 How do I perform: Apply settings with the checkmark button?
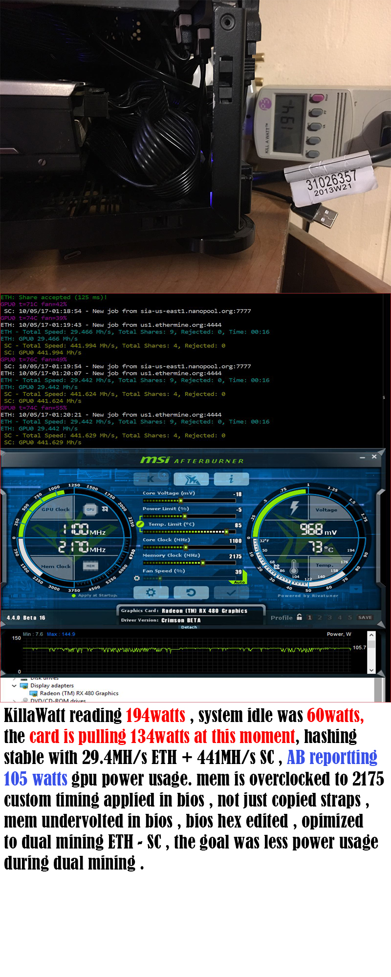click(231, 593)
